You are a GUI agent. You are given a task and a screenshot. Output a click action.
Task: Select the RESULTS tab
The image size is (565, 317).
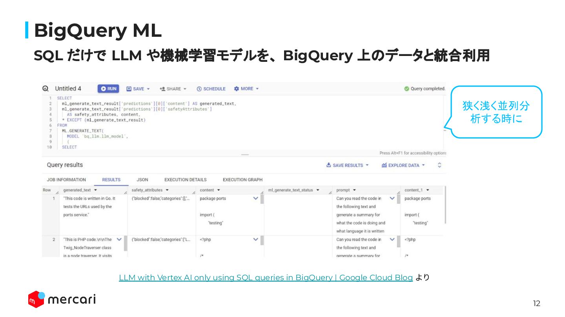click(x=111, y=180)
